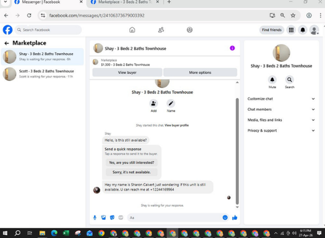The height and width of the screenshot is (238, 325).
Task: Click the browser Back arrow
Action: coord(6,16)
